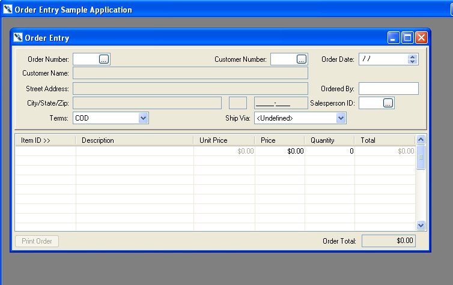This screenshot has width=453, height=285.
Task: Click into the Salesperson ID field
Action: tap(371, 103)
